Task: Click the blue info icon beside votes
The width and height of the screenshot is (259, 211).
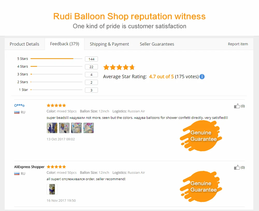Action: pos(202,77)
